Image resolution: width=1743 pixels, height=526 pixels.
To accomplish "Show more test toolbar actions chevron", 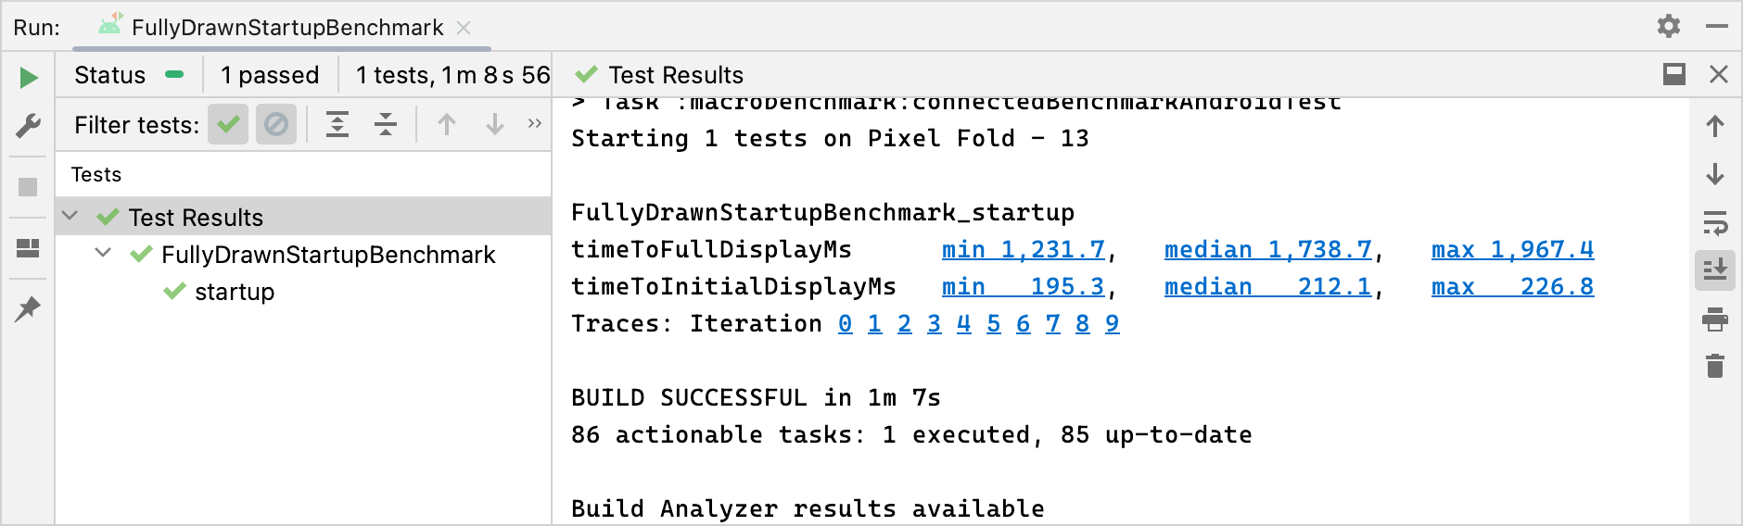I will [535, 124].
